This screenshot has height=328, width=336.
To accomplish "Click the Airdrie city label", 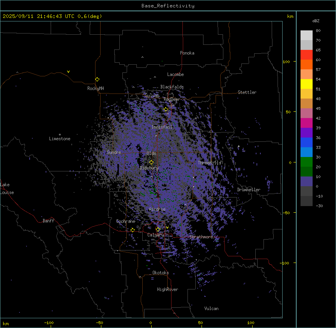I will point(157,209).
